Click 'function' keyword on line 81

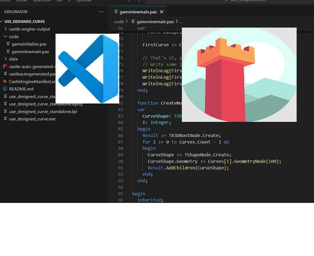click(x=148, y=103)
